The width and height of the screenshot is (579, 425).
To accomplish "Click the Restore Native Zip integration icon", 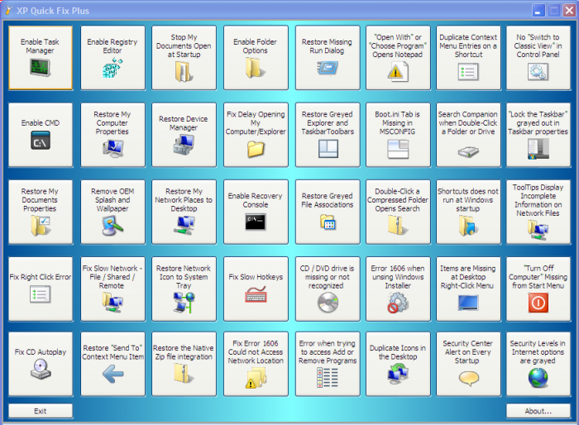I will pyautogui.click(x=184, y=373).
